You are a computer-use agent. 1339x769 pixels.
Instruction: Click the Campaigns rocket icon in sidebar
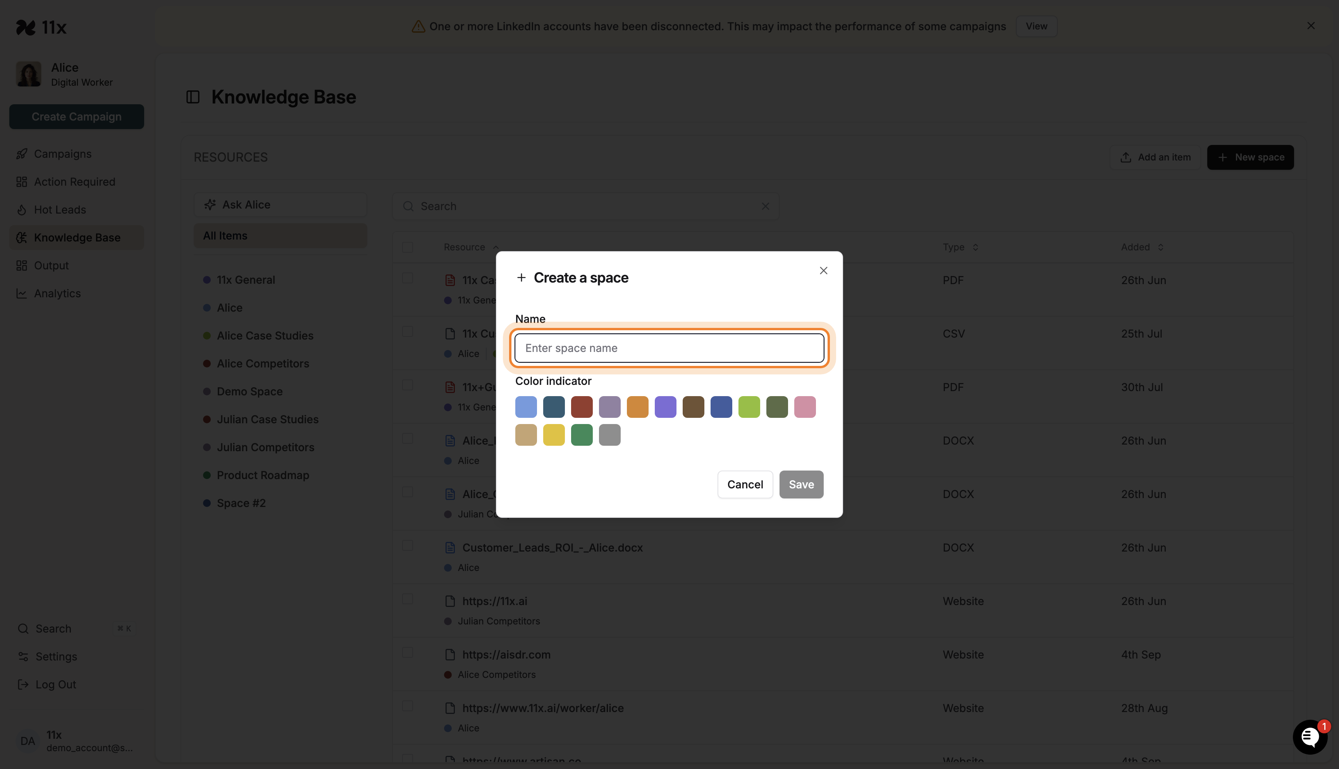tap(22, 154)
